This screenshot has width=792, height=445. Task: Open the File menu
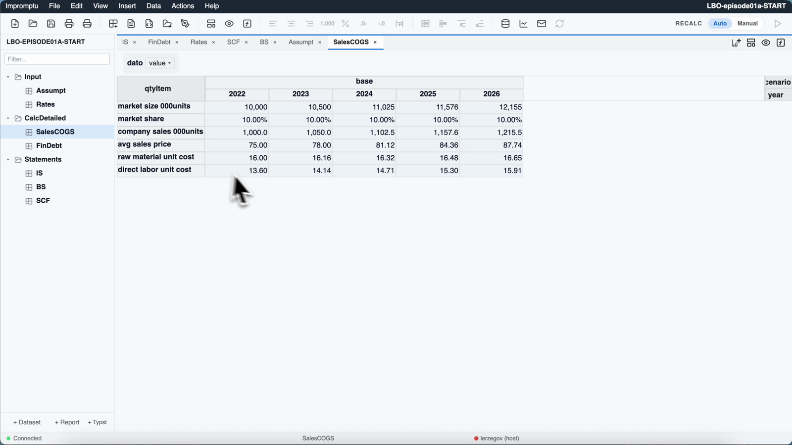[x=54, y=6]
